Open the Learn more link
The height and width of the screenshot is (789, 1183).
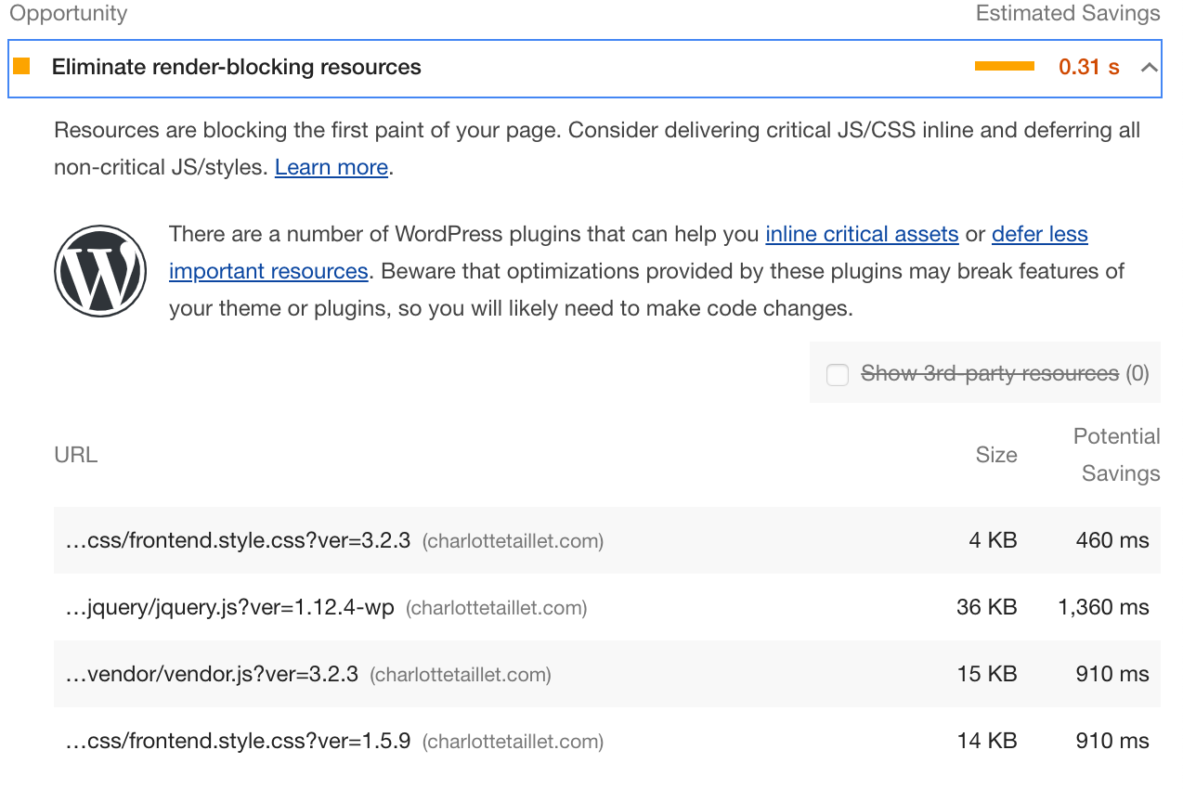(331, 167)
